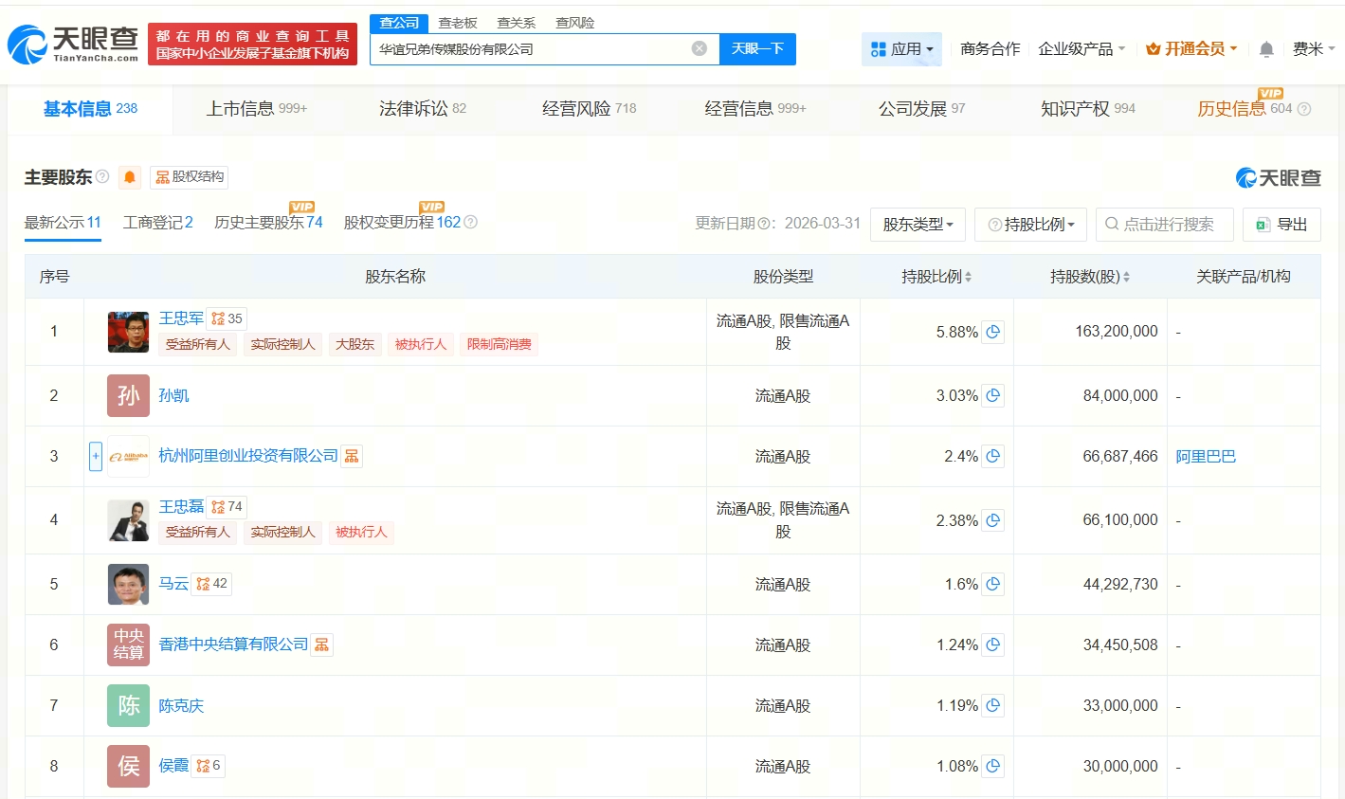The image size is (1345, 799).
Task: Switch to the 查老板 search tab
Action: (x=458, y=23)
